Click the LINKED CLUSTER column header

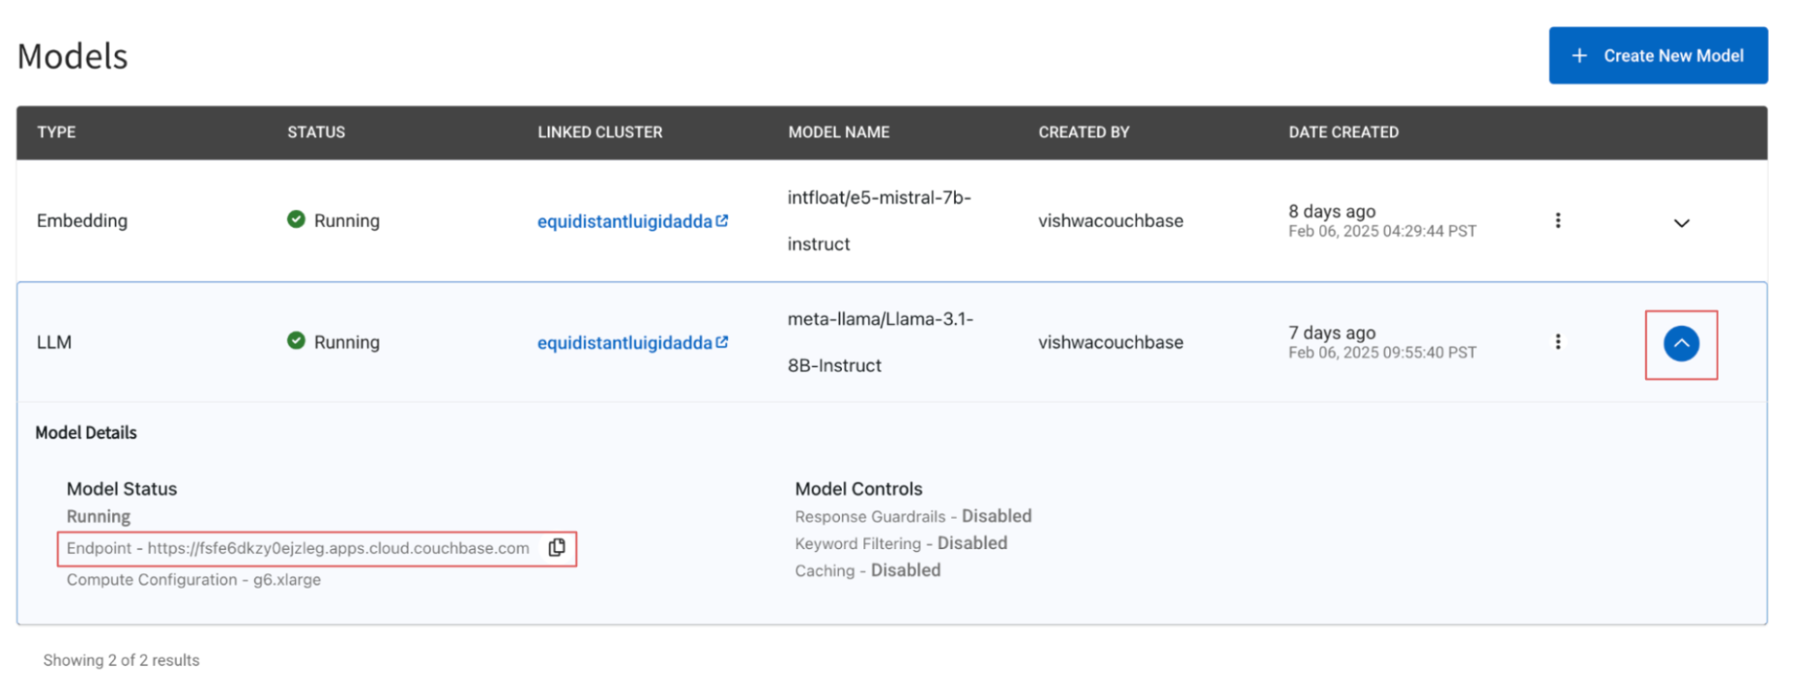599,132
